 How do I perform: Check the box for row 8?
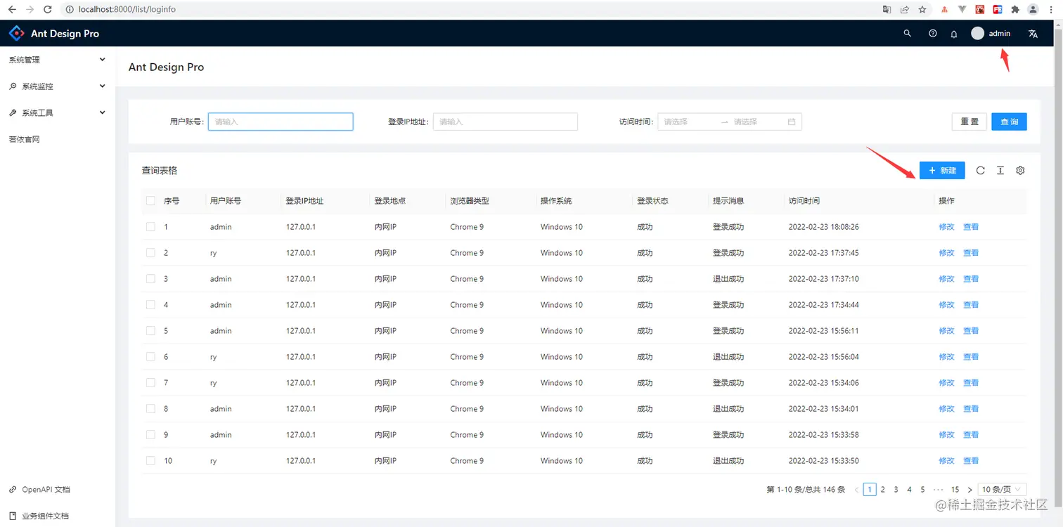pos(150,409)
